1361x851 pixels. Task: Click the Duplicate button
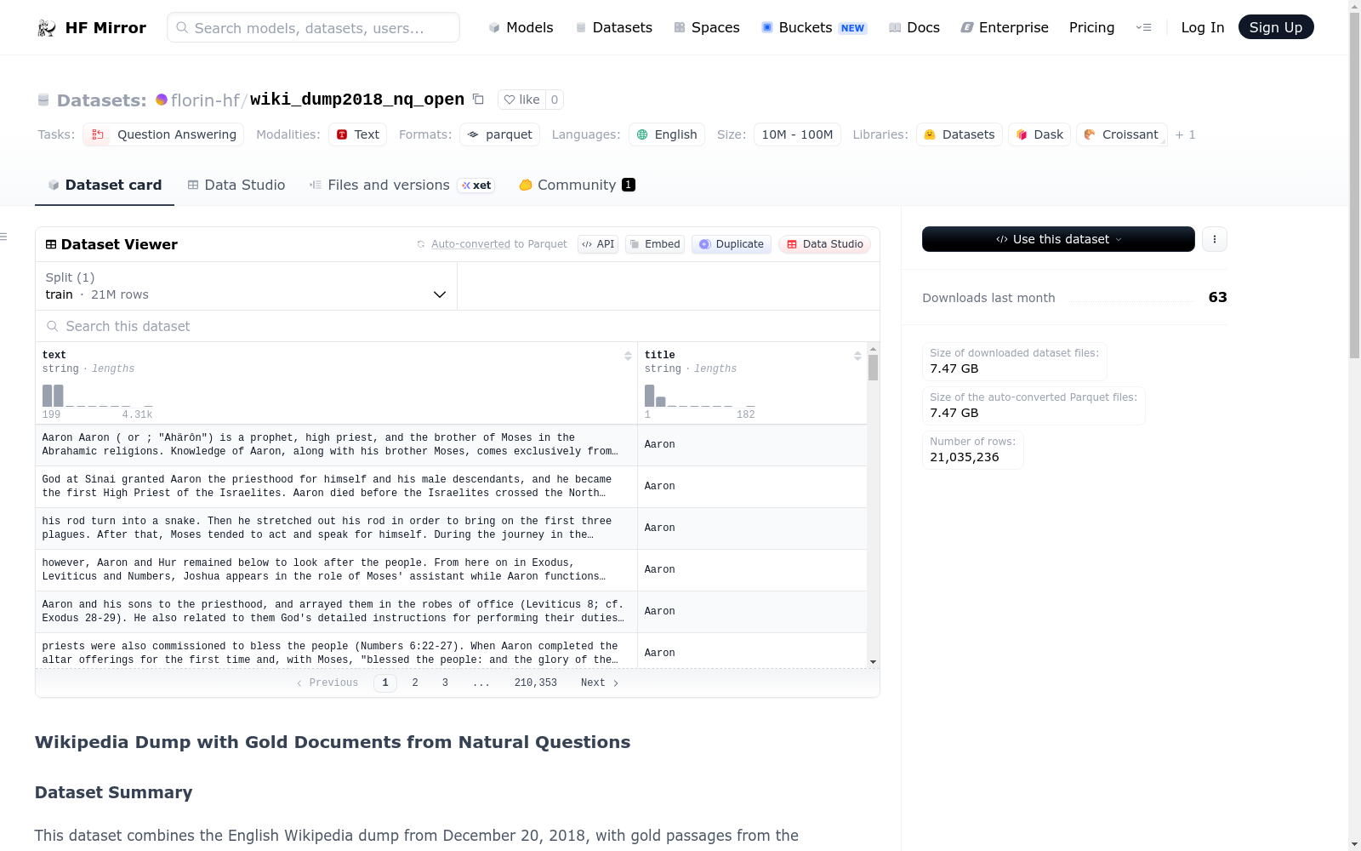click(x=731, y=244)
